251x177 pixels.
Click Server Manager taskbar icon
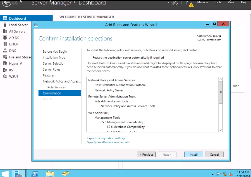pyautogui.click(x=19, y=174)
